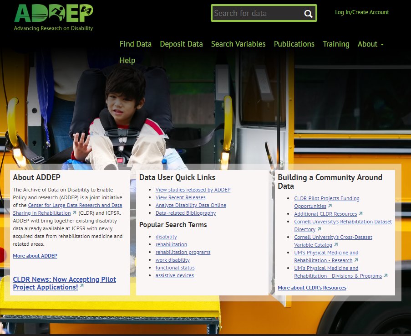Viewport: 411px width, 336px height.
Task: Open Search Variables page
Action: coord(238,44)
